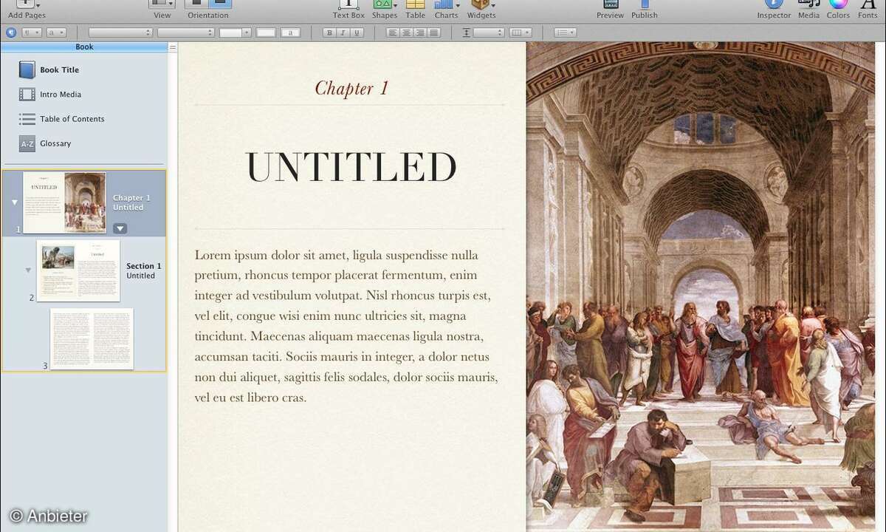Open the list style dropdown
Screen dimensions: 886x532
point(566,33)
